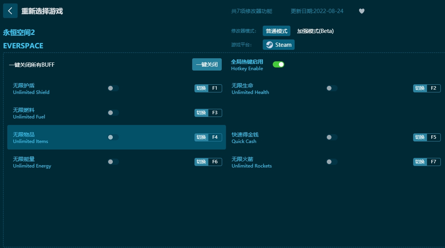Click the 游戏平台 label
Viewport: 445px width, 248px height.
pyautogui.click(x=241, y=45)
